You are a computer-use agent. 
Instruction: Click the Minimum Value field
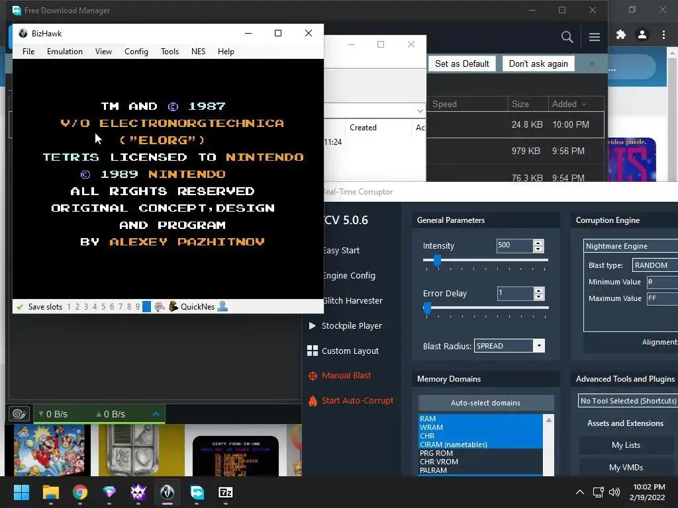click(662, 282)
